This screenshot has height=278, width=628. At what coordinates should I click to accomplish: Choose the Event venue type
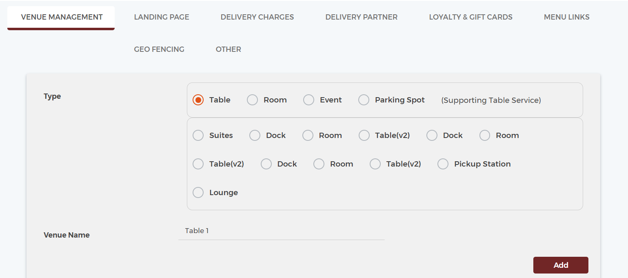pos(308,100)
